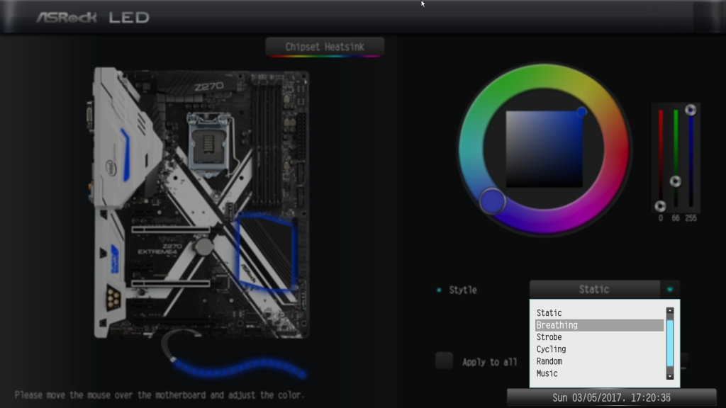Select the I/O cover blue LED zone

click(x=125, y=155)
